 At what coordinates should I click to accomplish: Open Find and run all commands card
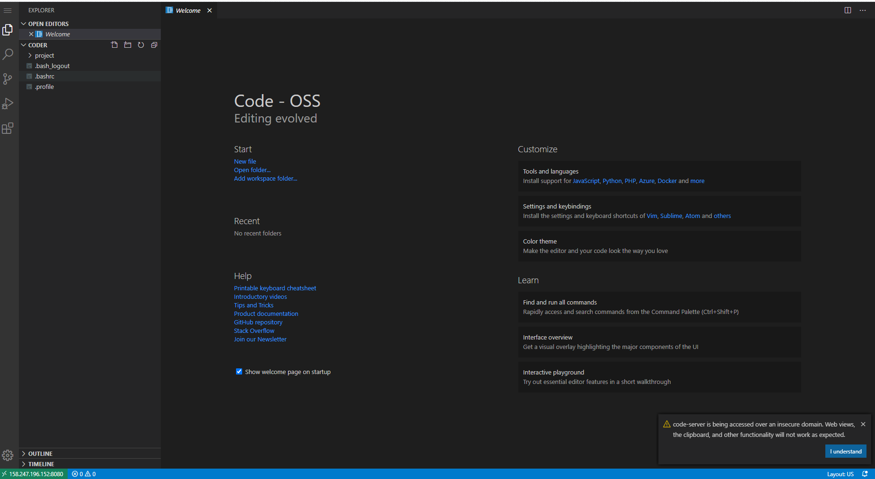click(659, 307)
